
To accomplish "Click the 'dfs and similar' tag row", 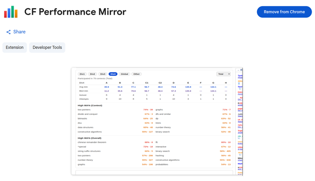I will pos(193,114).
